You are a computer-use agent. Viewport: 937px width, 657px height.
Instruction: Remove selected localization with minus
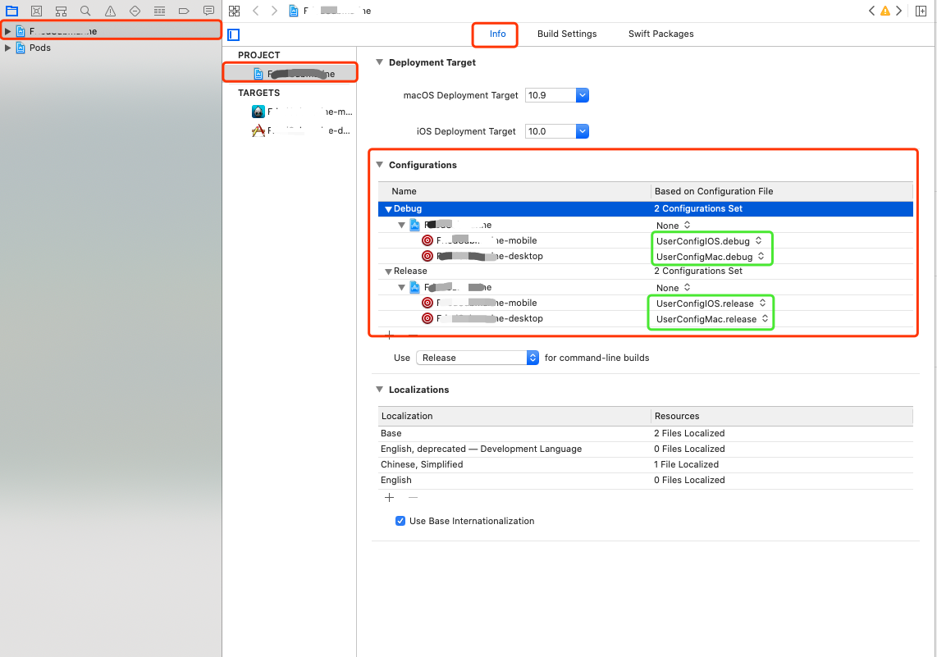(x=413, y=498)
